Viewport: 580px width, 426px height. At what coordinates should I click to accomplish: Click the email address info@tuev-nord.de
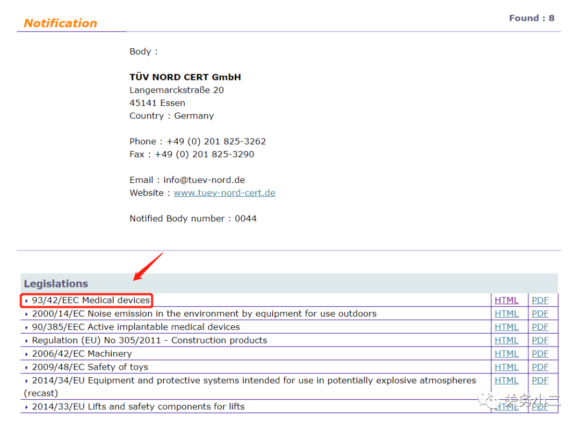(x=204, y=180)
